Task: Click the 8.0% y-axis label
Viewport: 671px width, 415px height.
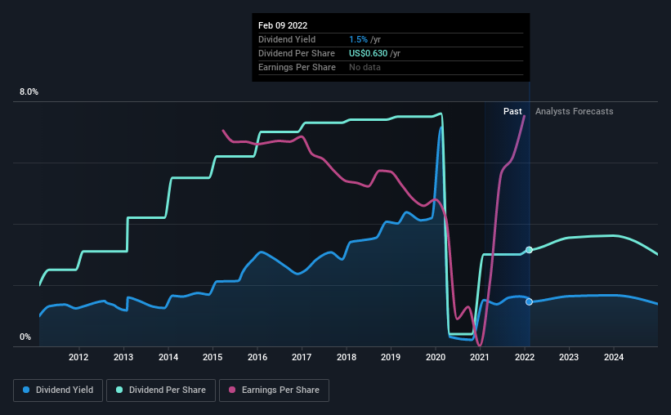Action: (29, 92)
